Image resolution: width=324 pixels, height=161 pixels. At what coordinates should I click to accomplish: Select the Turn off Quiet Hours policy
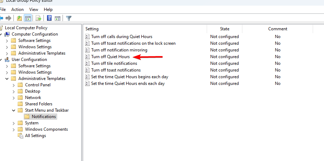pos(110,57)
